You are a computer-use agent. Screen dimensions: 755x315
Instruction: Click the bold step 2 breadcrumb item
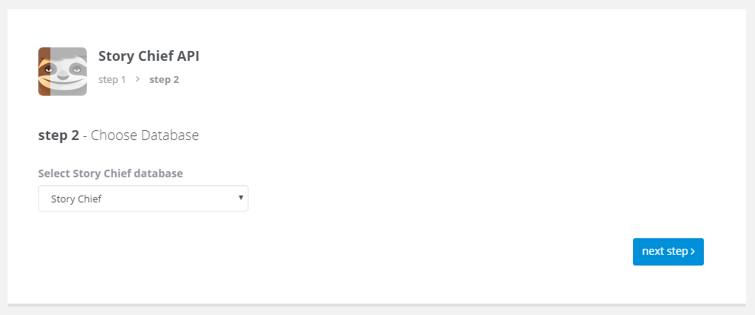click(x=164, y=80)
